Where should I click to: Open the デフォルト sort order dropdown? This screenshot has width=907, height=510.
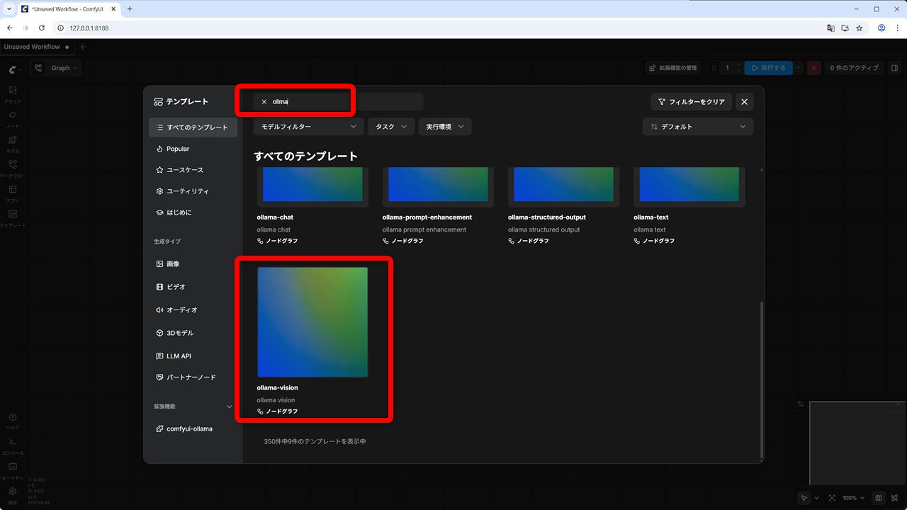(x=697, y=127)
